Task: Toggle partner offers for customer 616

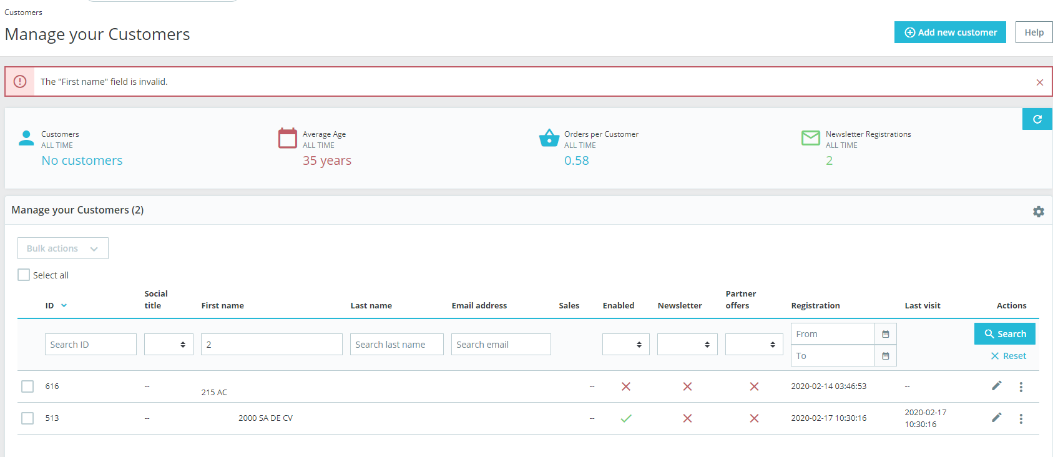Action: (x=754, y=386)
